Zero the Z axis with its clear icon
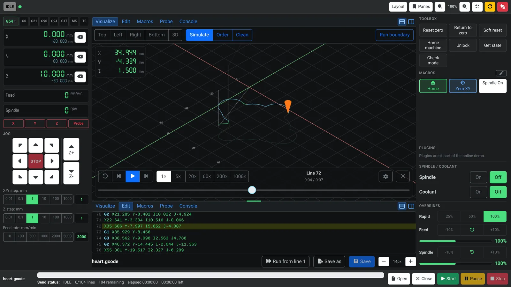511x287 pixels. click(80, 77)
